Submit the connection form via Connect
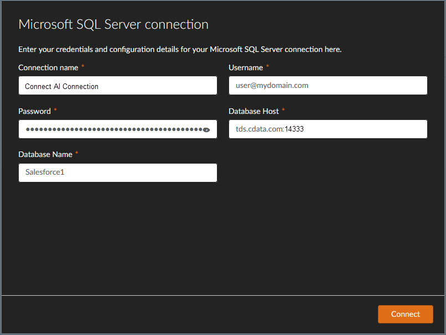The image size is (446, 335). 405,314
